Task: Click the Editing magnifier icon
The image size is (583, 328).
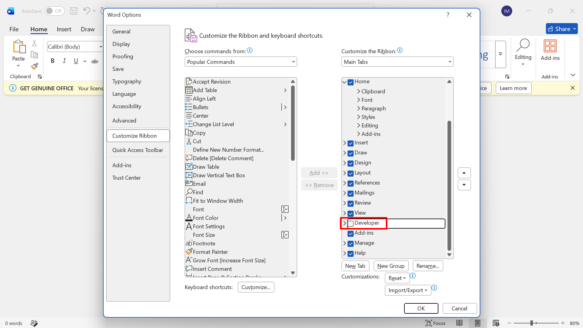Action: click(x=523, y=46)
